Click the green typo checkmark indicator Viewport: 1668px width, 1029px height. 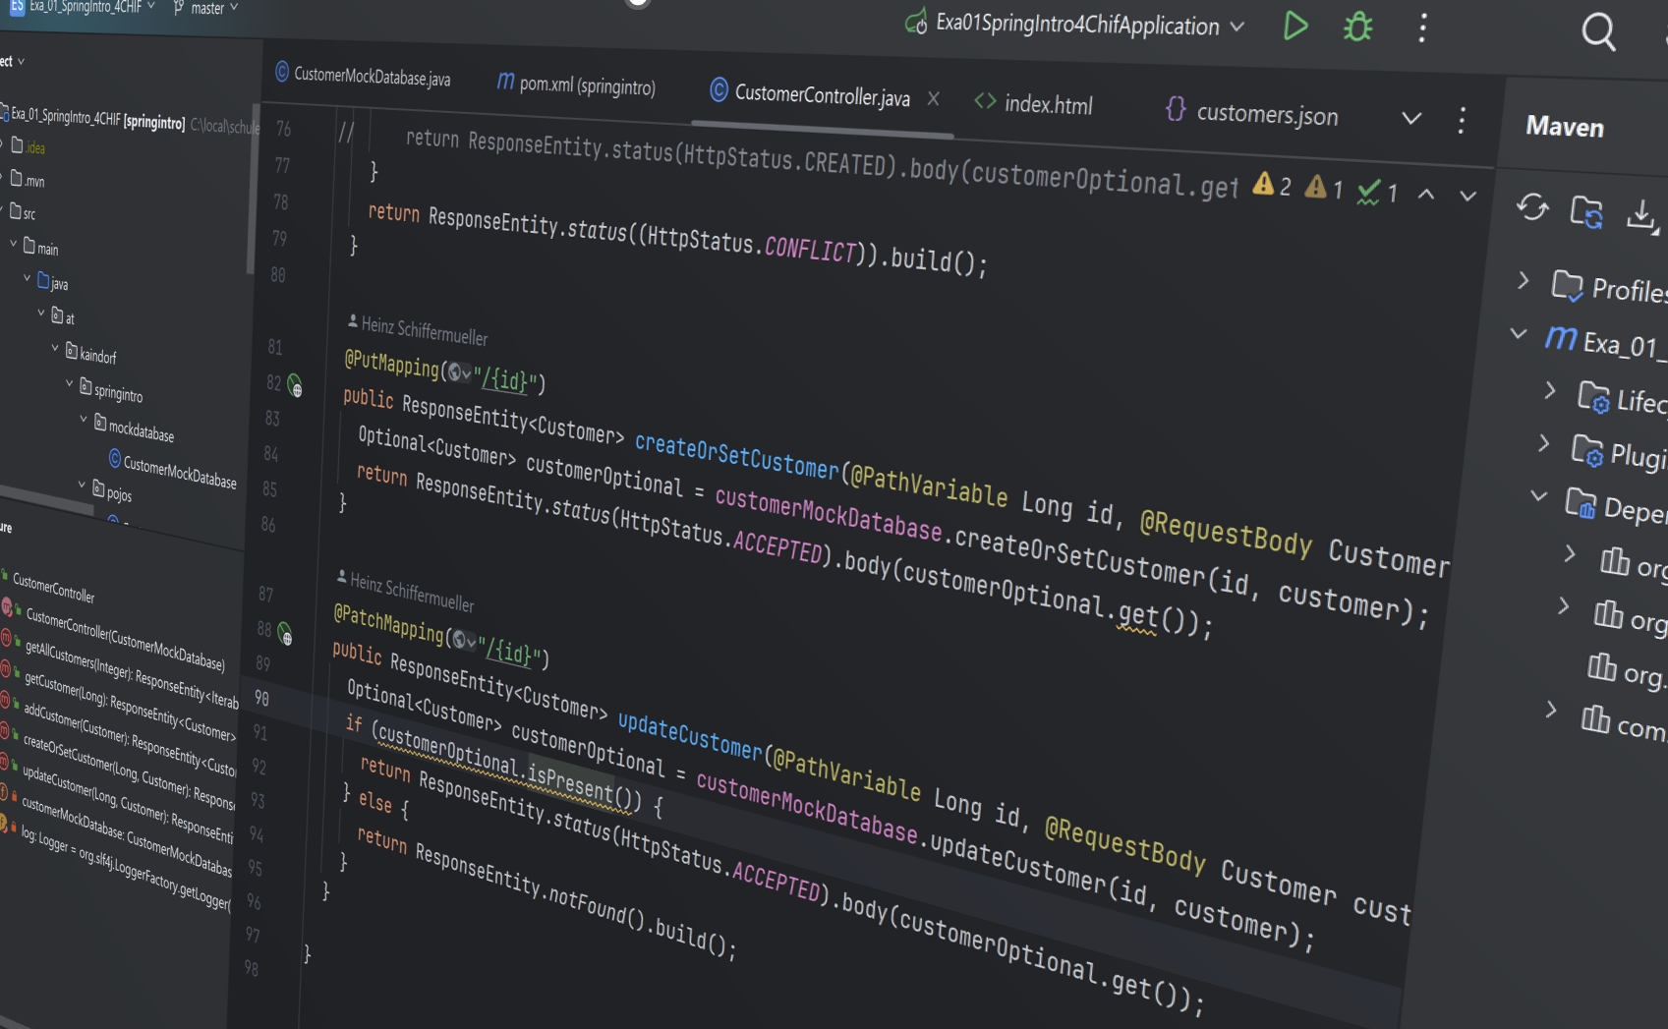pyautogui.click(x=1377, y=192)
